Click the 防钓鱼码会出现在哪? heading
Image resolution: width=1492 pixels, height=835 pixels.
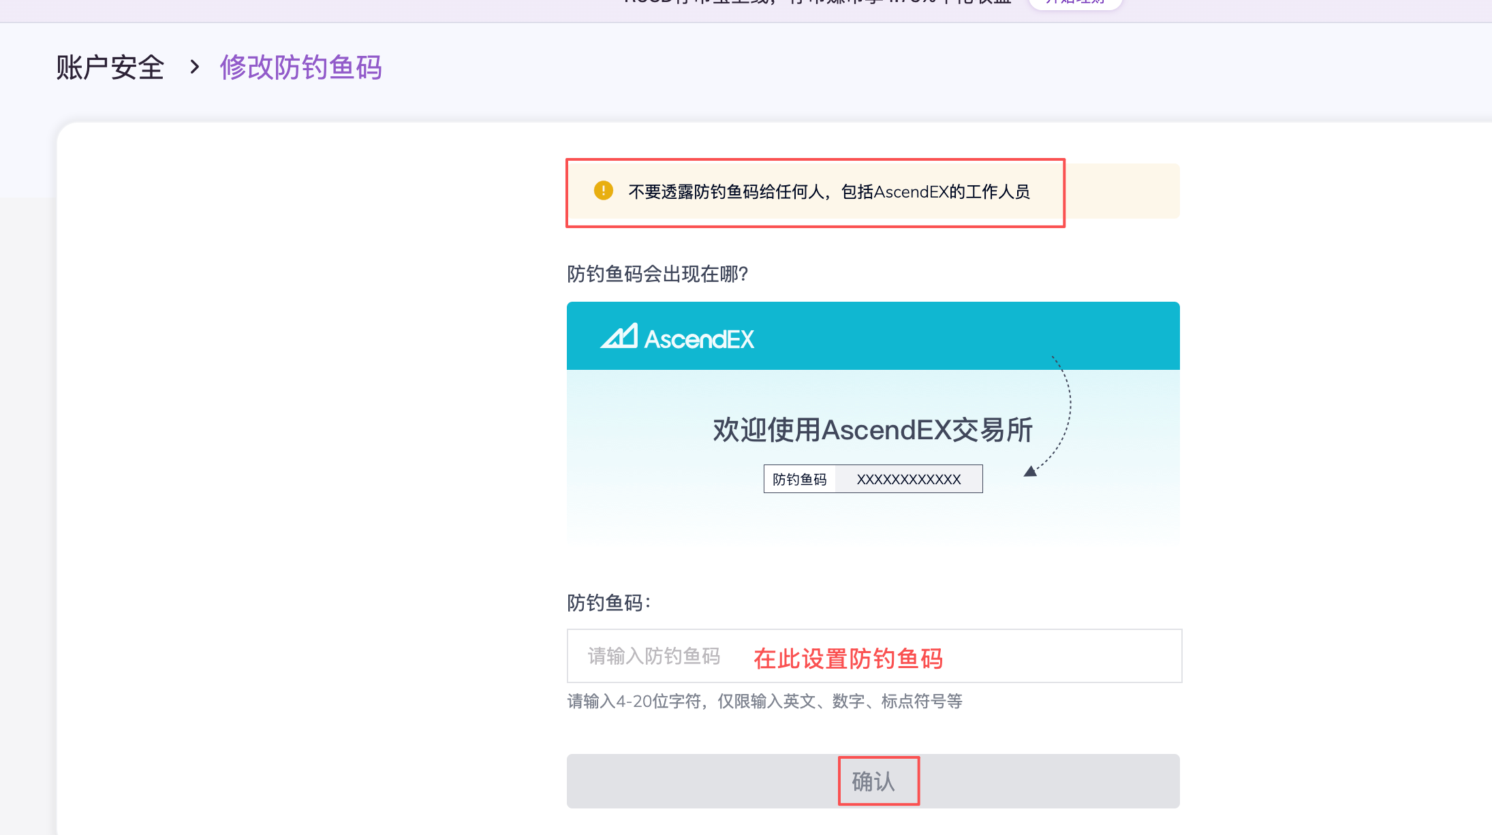click(x=657, y=274)
